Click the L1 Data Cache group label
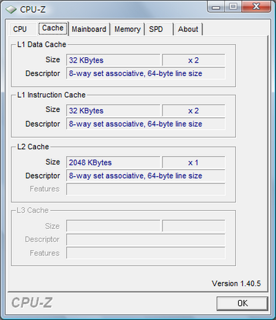The image size is (276, 320). click(41, 45)
